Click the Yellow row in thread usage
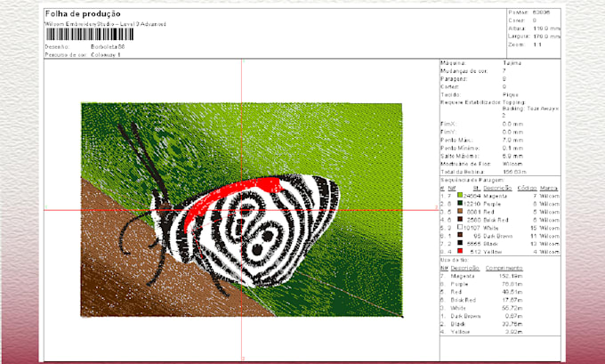605x364 pixels. [481, 332]
